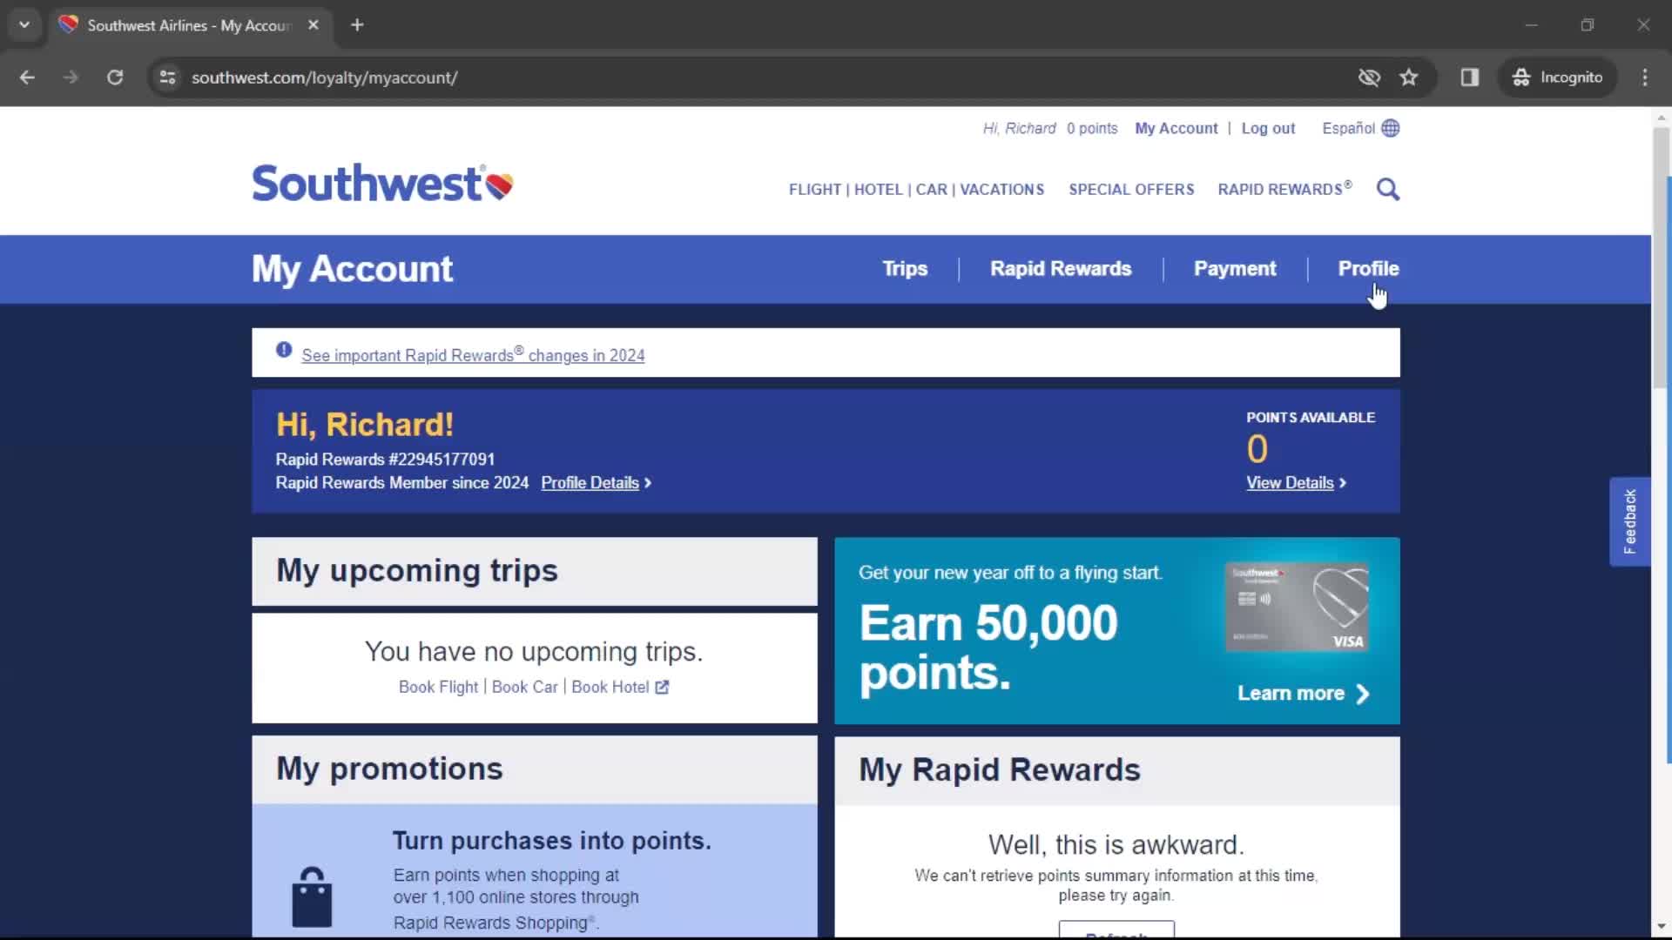This screenshot has height=940, width=1672.
Task: Open the search icon
Action: (x=1387, y=188)
